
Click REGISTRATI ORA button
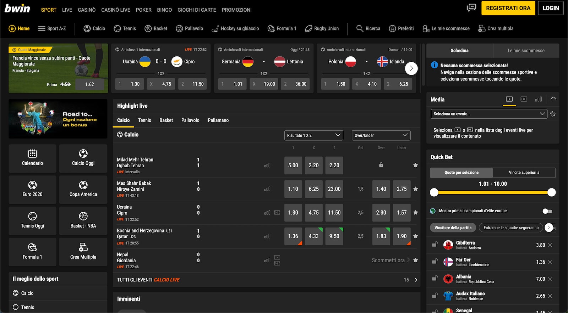[508, 8]
